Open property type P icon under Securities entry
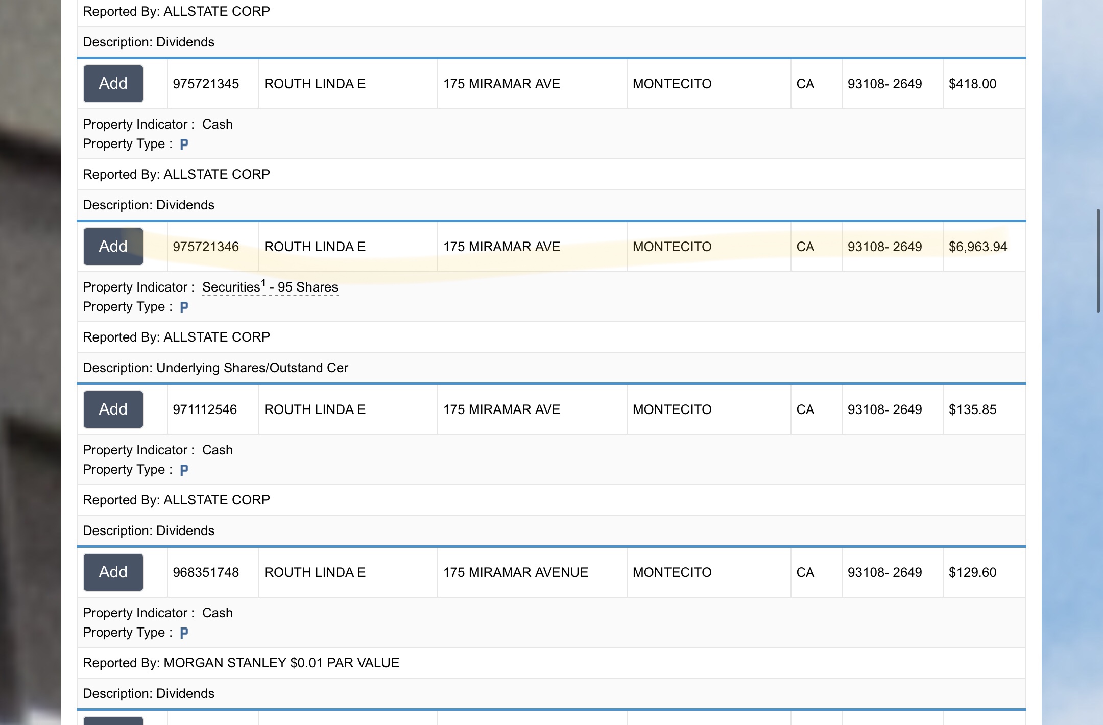Screen dimensions: 1103x725 184,307
